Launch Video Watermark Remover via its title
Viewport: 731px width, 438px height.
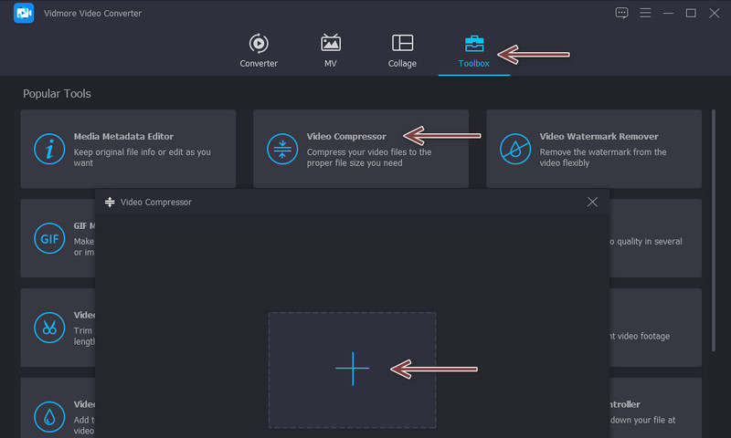coord(599,137)
